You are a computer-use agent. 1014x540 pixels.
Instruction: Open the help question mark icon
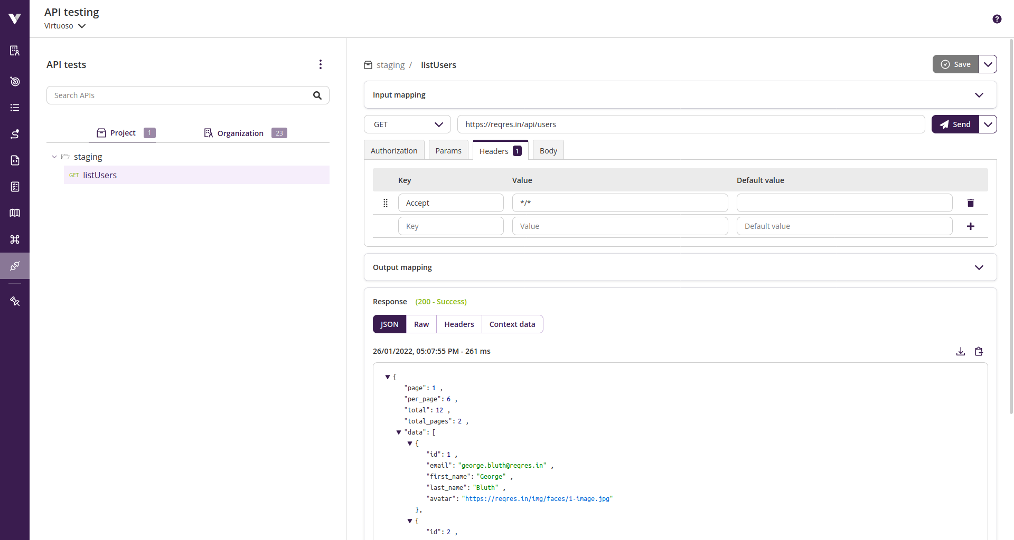pos(997,19)
